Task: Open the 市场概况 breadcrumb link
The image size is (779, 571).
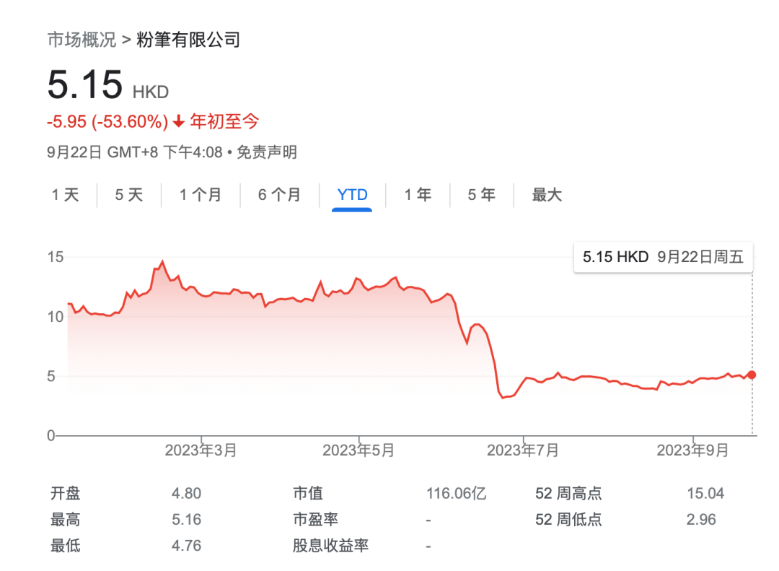Action: click(82, 40)
